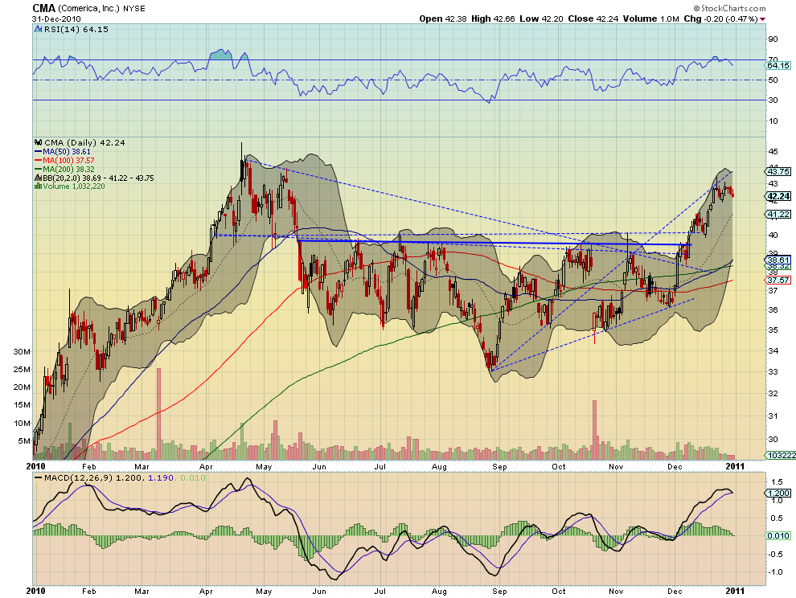Click the 'MA(100) 37.57' legend entry
The width and height of the screenshot is (796, 598).
coord(68,161)
